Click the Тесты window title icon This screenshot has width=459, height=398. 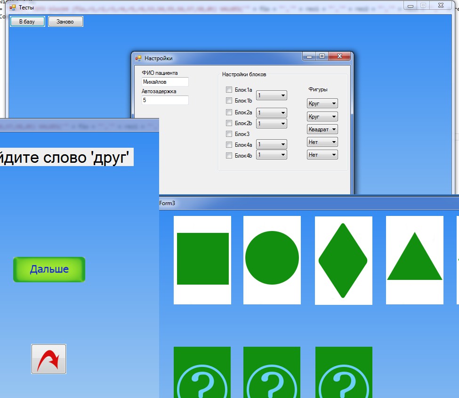click(x=12, y=8)
